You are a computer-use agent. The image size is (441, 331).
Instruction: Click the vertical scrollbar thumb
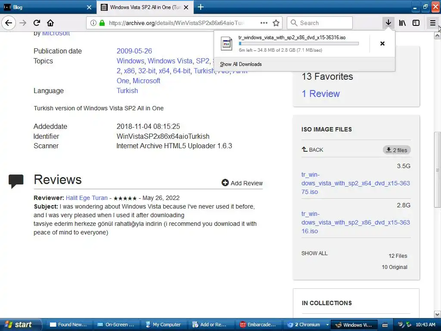coord(437,170)
